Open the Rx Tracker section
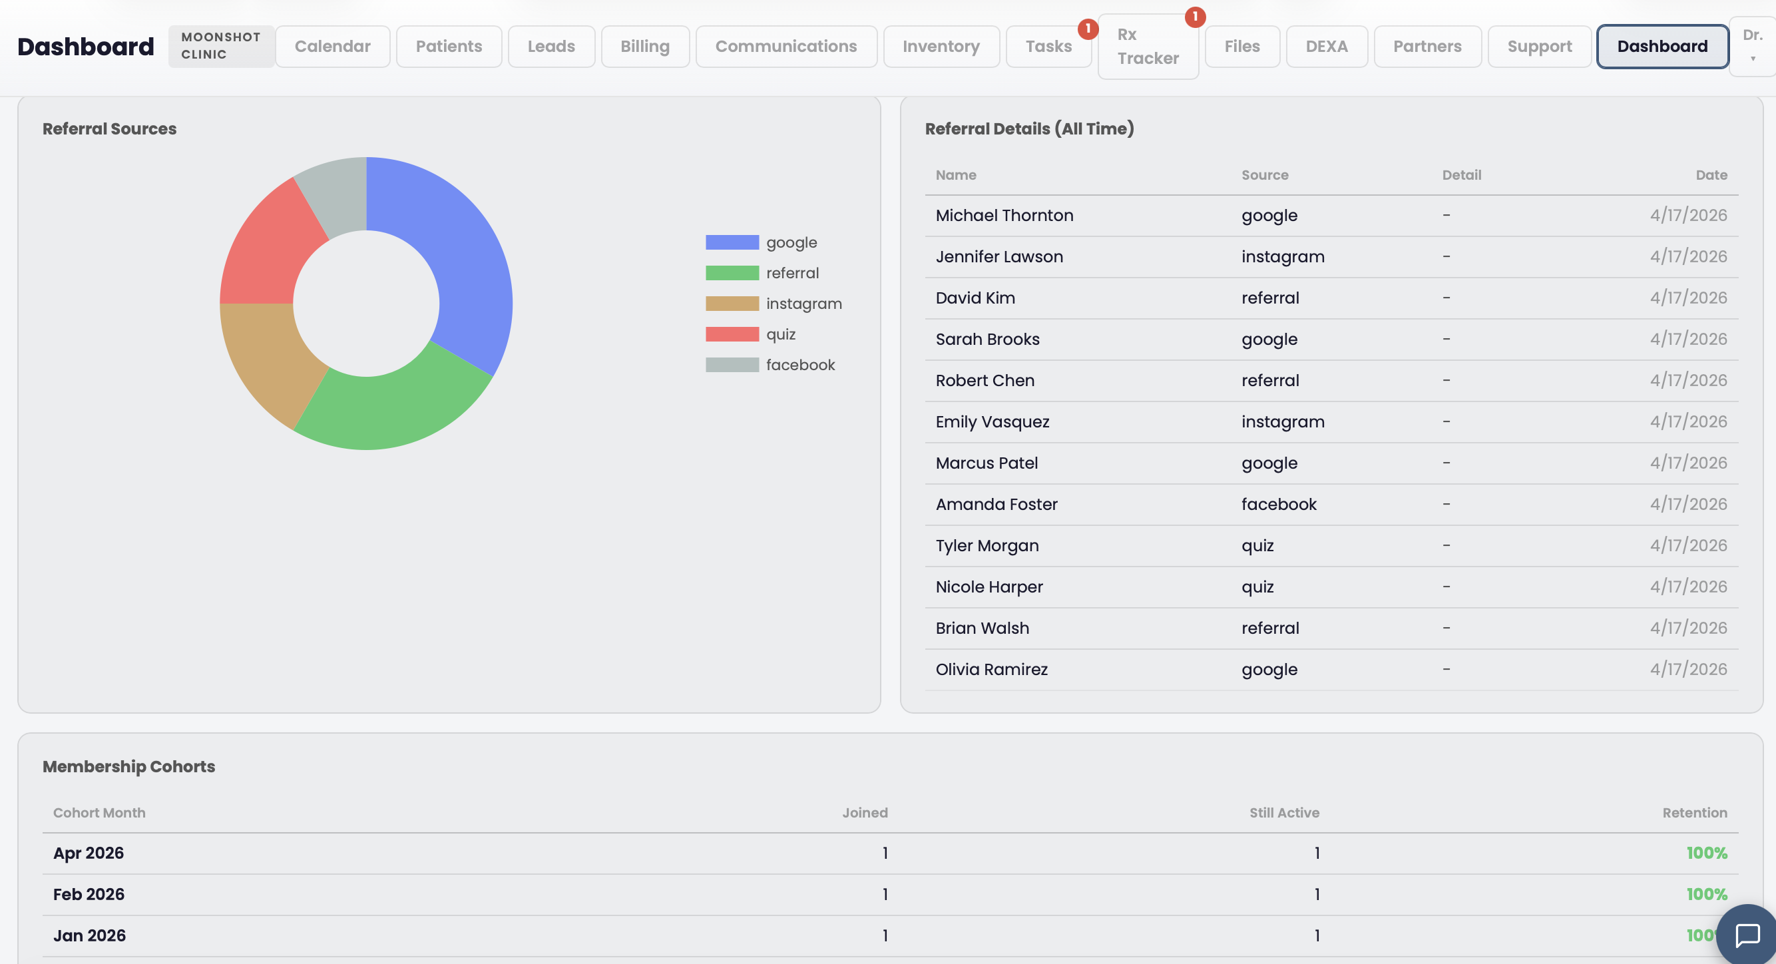This screenshot has height=964, width=1776. (1147, 46)
